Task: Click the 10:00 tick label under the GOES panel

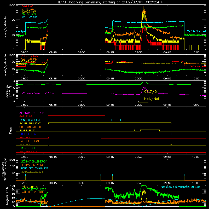Action: (196, 105)
